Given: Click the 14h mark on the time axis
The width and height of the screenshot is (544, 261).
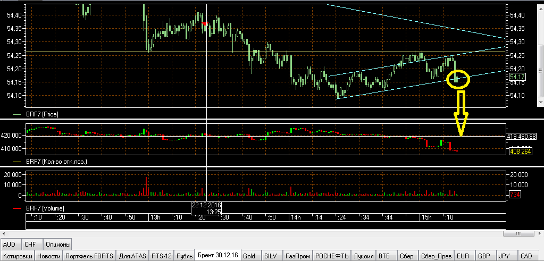Looking at the screenshot, I should pyautogui.click(x=296, y=217).
